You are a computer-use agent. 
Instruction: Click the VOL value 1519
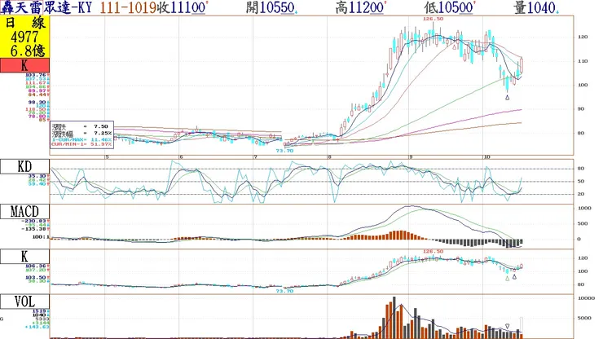tap(39, 311)
